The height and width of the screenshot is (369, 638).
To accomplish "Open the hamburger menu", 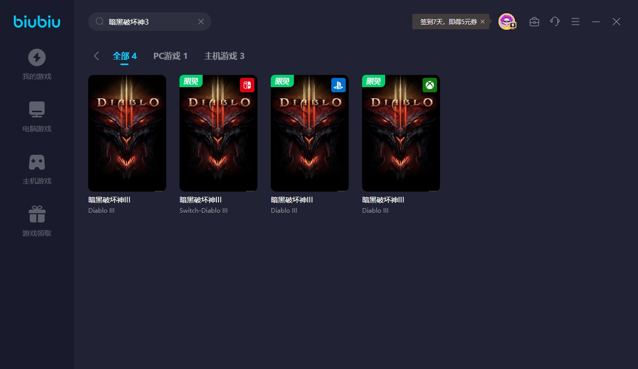I will [x=575, y=22].
